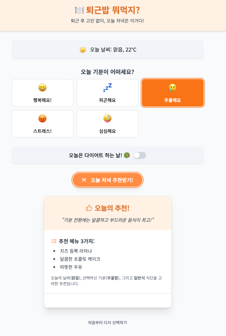226x336 pixels.
Task: Deselect the highlighted 우울해요 mood card
Action: [173, 93]
